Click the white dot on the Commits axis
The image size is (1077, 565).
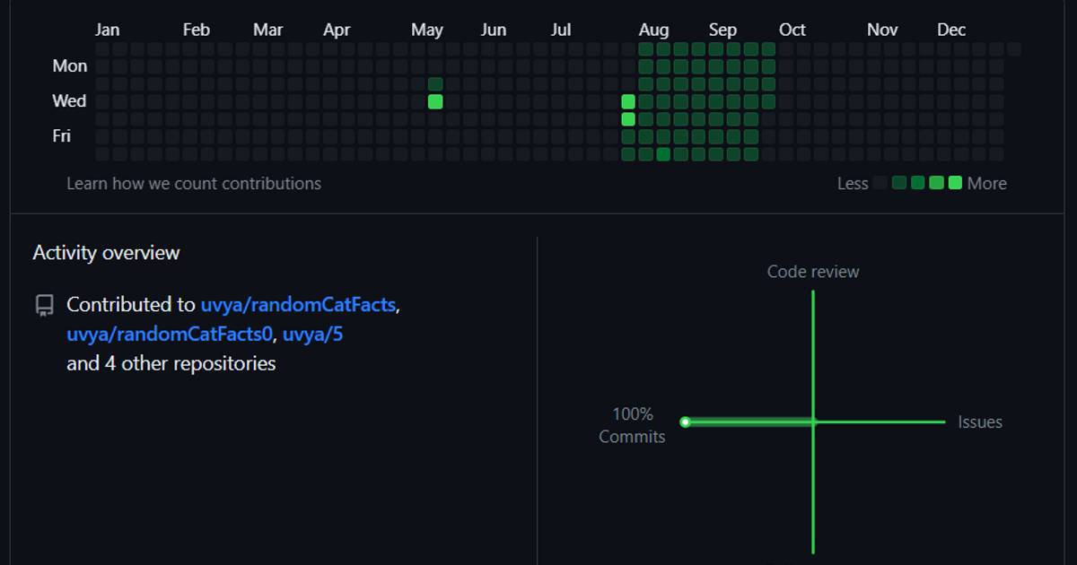[x=685, y=422]
